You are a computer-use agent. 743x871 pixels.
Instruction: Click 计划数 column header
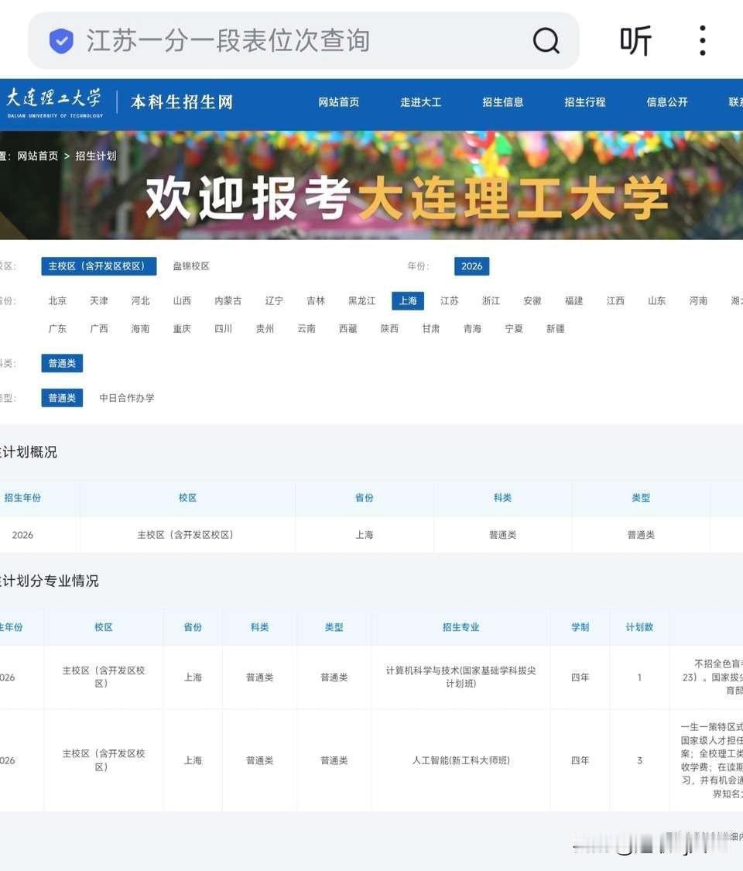[640, 627]
